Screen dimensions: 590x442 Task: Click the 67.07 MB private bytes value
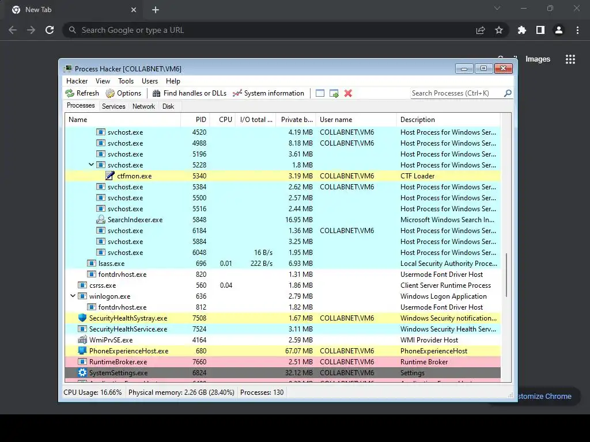(299, 350)
